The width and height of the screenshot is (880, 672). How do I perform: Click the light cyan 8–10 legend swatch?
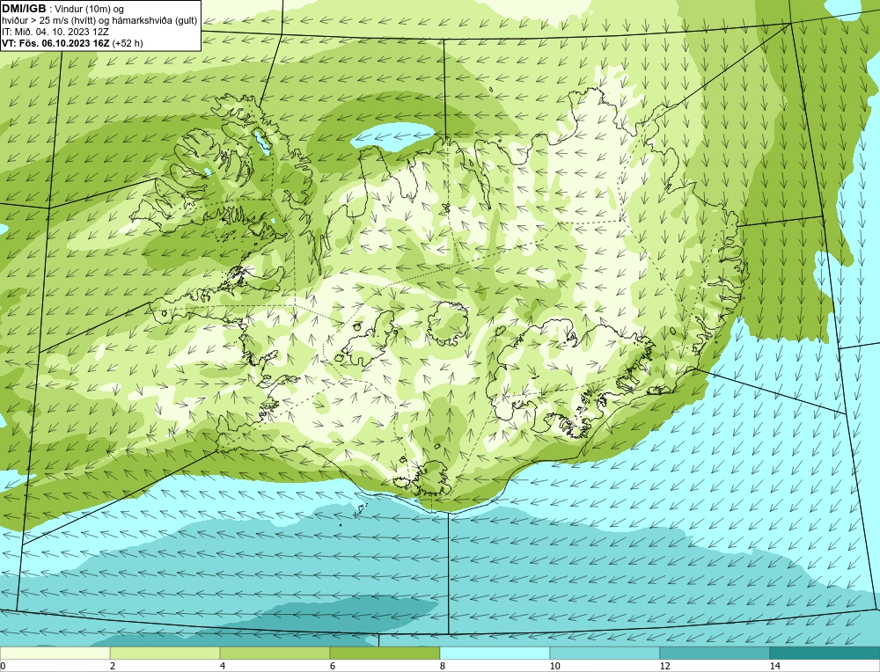pos(495,653)
